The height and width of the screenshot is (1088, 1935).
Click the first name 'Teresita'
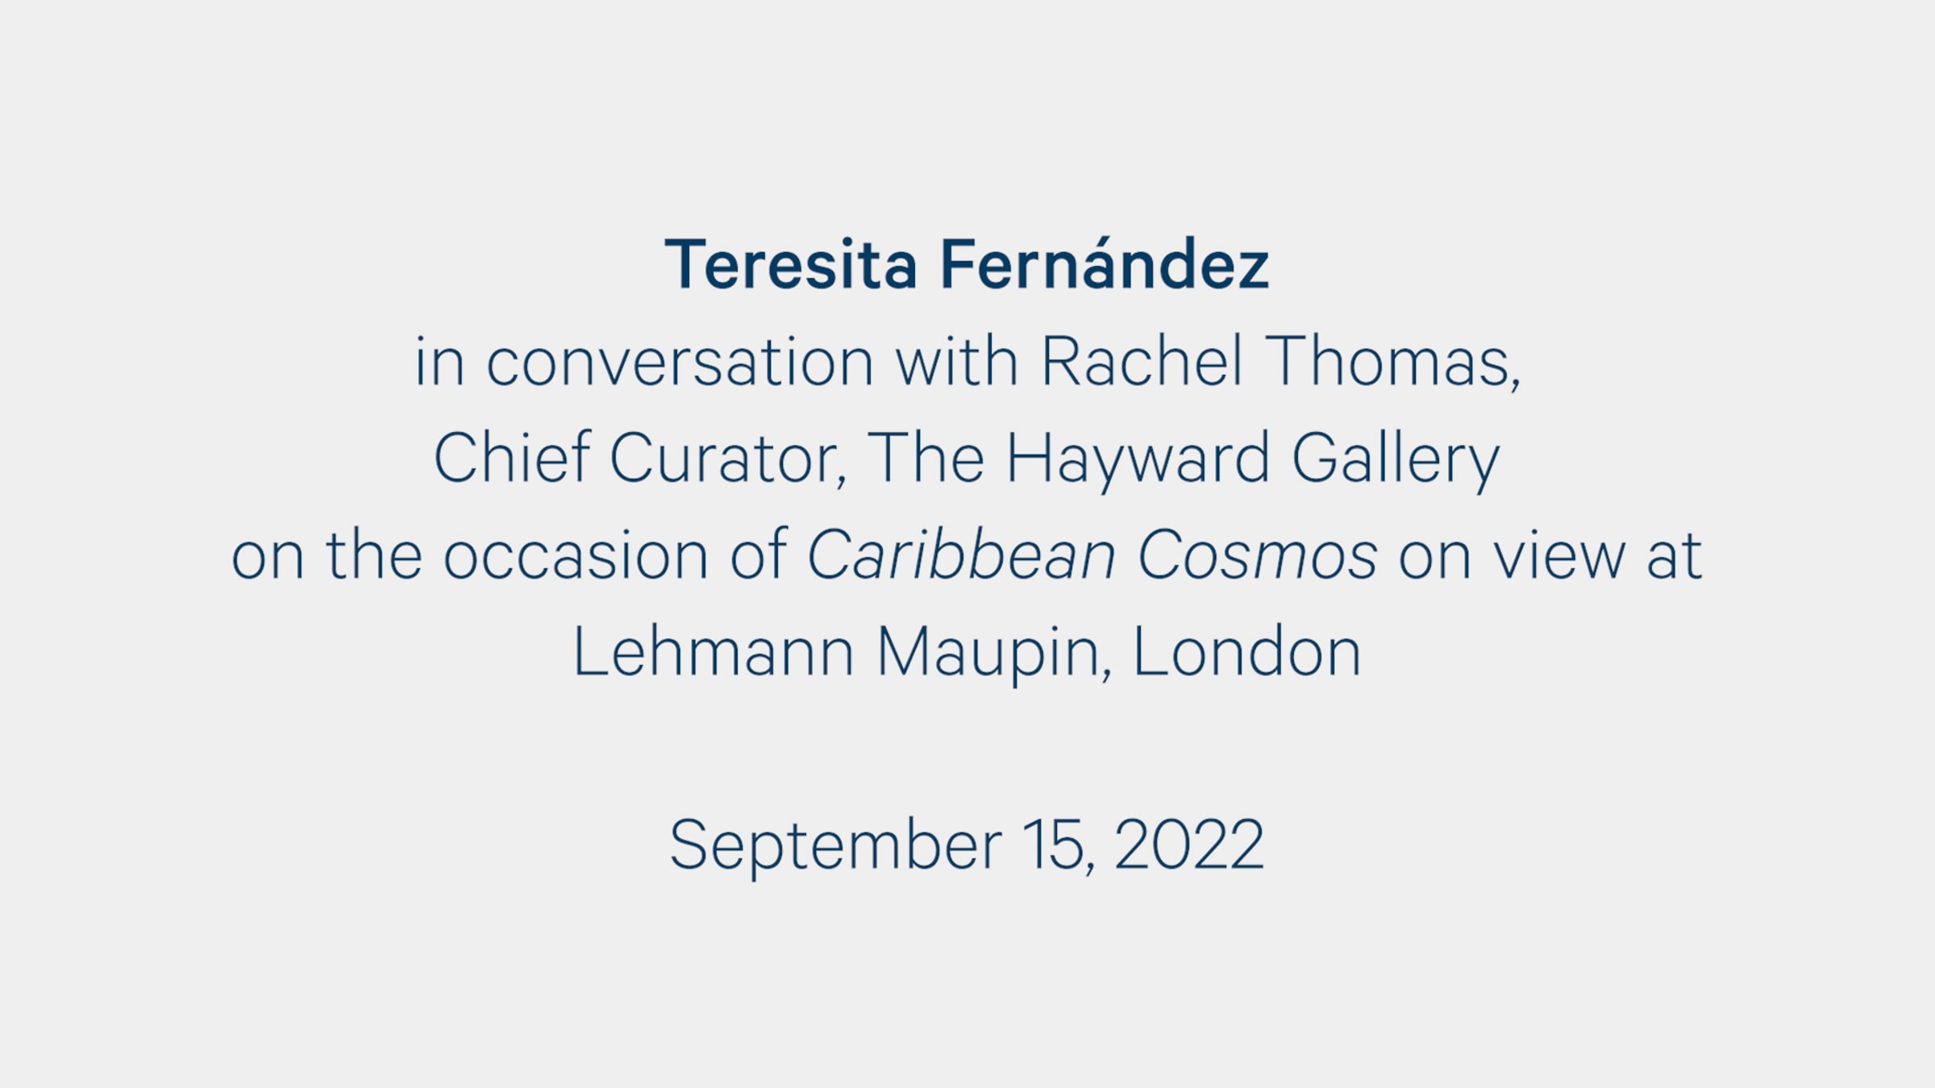(791, 264)
